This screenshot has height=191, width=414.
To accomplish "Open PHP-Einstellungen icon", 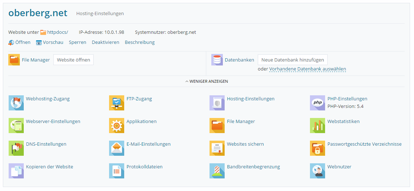I will click(317, 103).
